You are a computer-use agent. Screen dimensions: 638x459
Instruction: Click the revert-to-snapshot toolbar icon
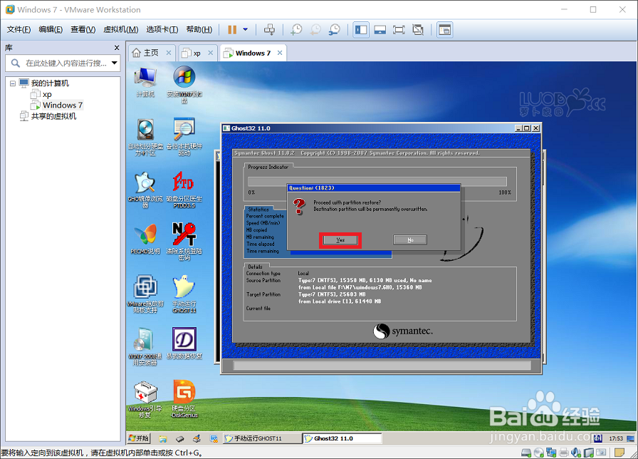tap(315, 29)
